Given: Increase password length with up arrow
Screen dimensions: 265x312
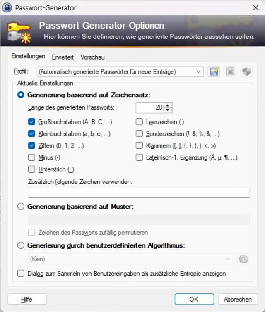Looking at the screenshot, I should click(168, 105).
